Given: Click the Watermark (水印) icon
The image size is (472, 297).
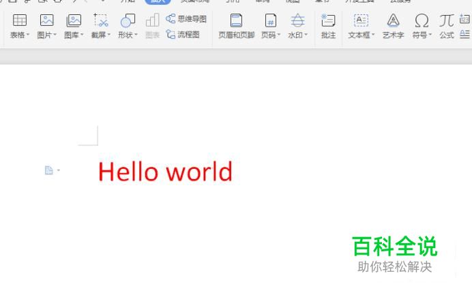Looking at the screenshot, I should (297, 20).
